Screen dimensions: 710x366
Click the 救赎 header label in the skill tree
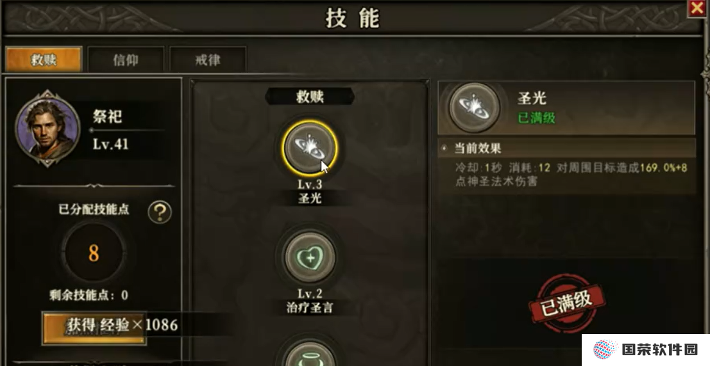tap(310, 96)
